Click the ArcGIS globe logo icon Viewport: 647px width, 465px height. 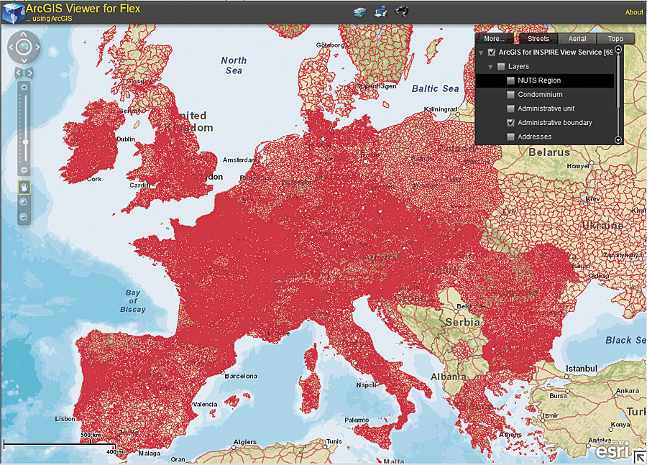[x=13, y=13]
